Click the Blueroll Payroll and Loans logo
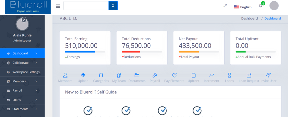 [28, 7]
